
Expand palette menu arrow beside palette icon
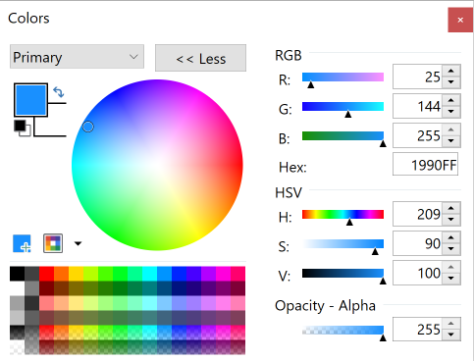click(x=78, y=243)
